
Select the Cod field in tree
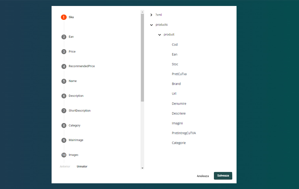tap(175, 44)
